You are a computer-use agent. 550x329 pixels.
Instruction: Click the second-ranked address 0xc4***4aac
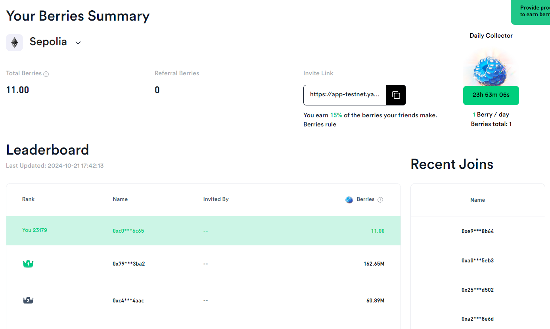click(128, 300)
